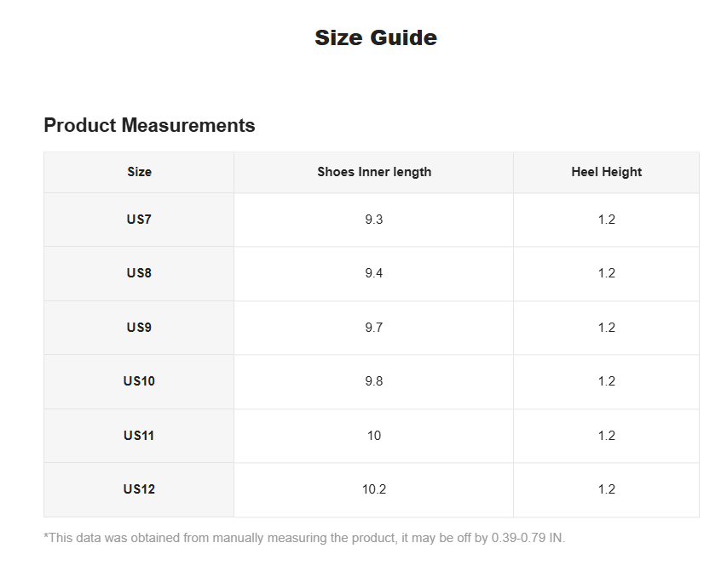Click the heel height value for US12
Viewport: 727px width, 577px height.
coord(607,489)
